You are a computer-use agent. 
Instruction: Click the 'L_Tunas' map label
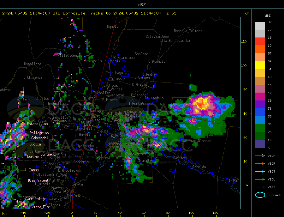pyautogui.click(x=32, y=170)
